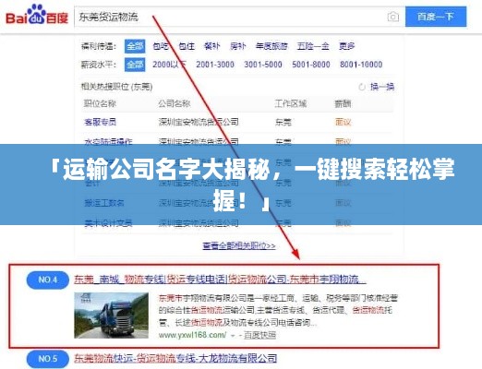Click the 换一换 refresh icon
Viewport: 482px width, 369px height.
click(x=362, y=87)
